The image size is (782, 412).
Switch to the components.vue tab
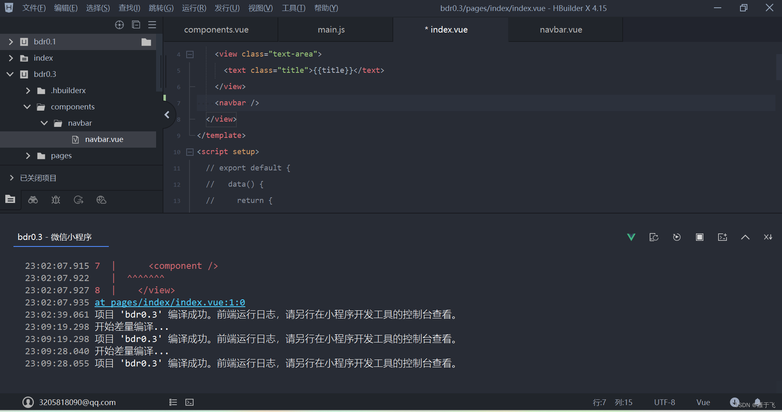[220, 30]
